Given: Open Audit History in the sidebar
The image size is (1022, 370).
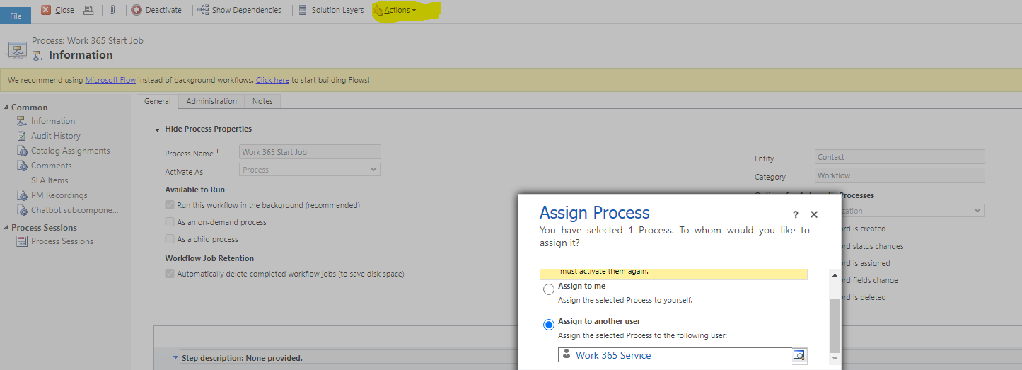Looking at the screenshot, I should [x=56, y=136].
